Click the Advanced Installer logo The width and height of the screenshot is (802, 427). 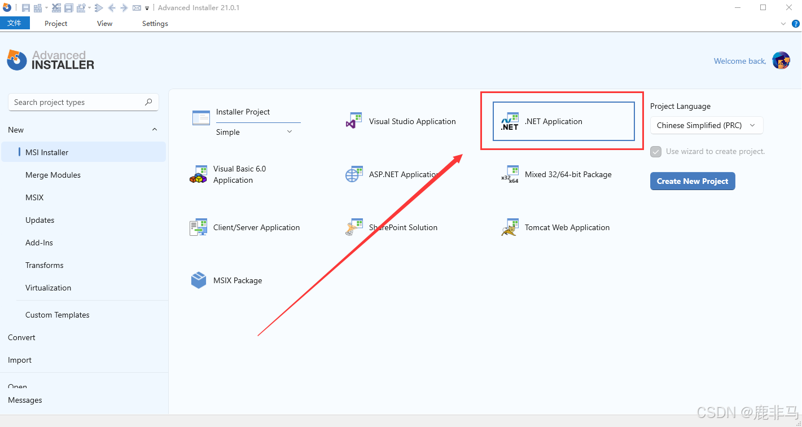pos(51,60)
